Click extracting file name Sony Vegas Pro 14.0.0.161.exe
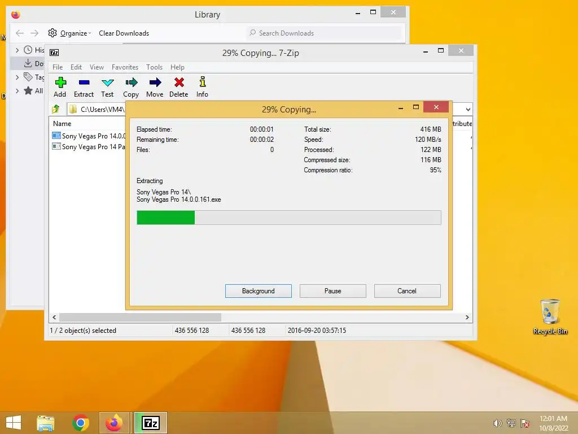The width and height of the screenshot is (578, 434). 179,199
